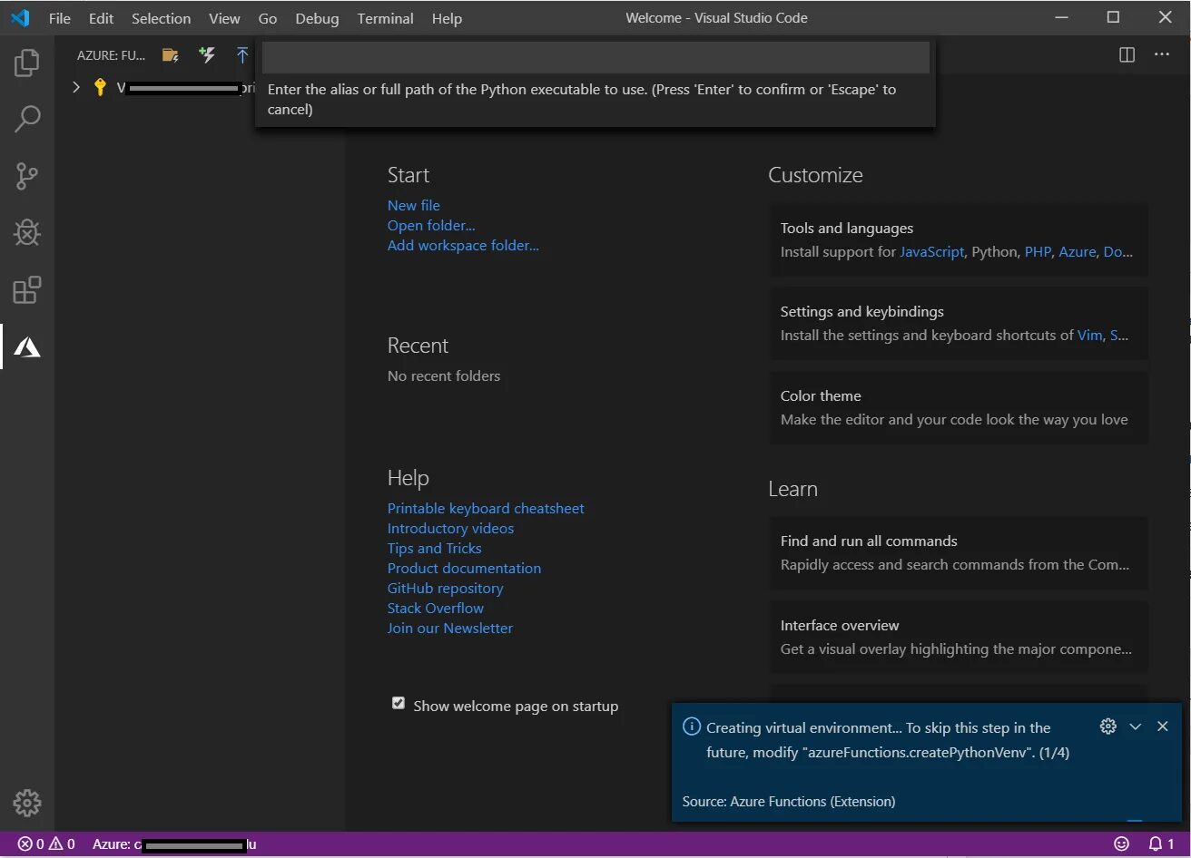
Task: Click Join our Newsletter link
Action: point(450,629)
